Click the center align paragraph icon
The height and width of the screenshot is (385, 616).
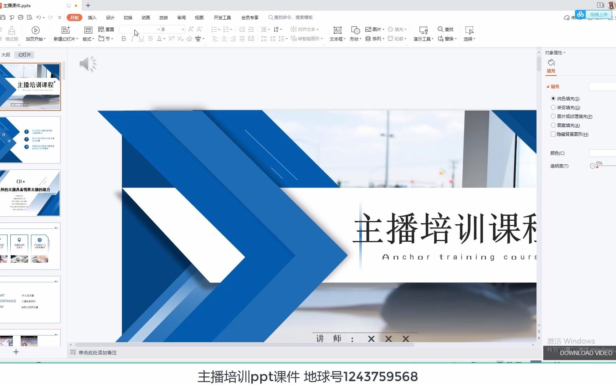click(x=224, y=38)
